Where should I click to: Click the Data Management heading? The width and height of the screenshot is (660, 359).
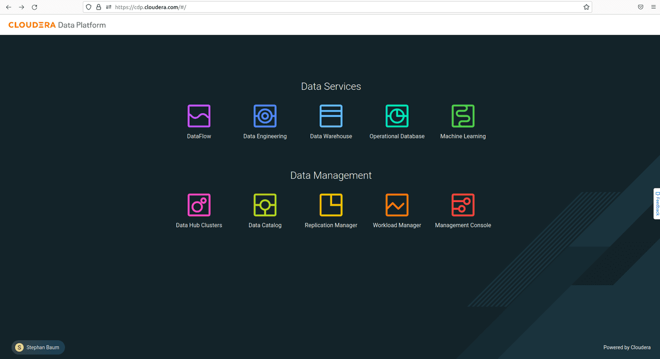pyautogui.click(x=331, y=175)
